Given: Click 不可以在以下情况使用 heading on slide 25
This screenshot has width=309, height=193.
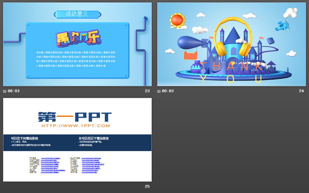Looking at the screenshot, I should point(94,138).
